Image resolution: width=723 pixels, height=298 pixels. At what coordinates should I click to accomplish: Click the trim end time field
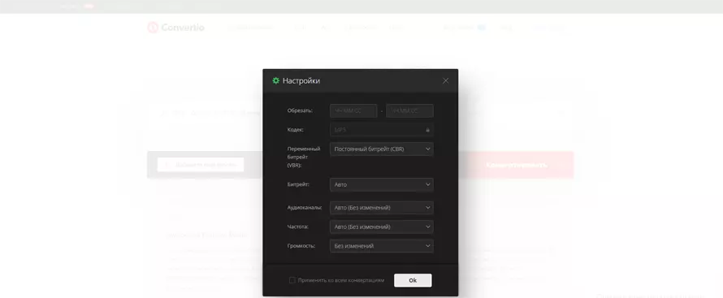tap(409, 111)
